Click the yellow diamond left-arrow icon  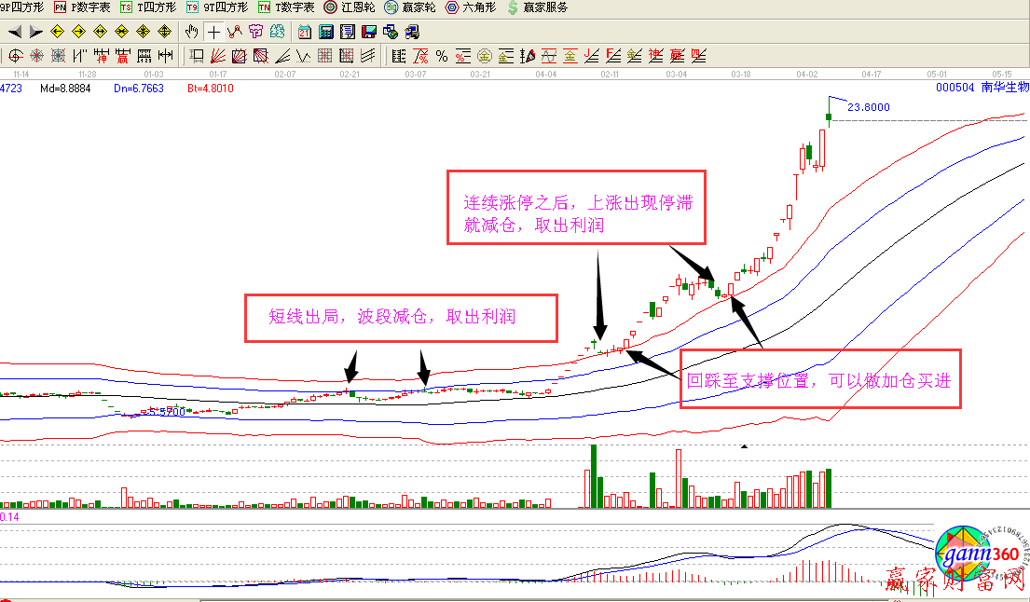tap(57, 32)
